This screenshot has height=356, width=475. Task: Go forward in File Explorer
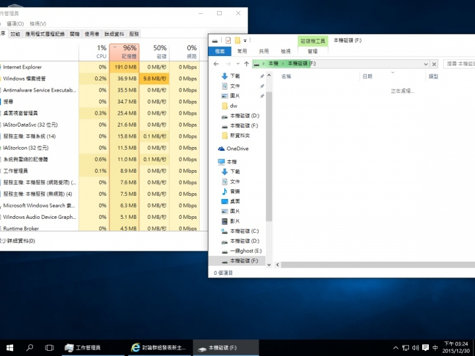point(228,64)
